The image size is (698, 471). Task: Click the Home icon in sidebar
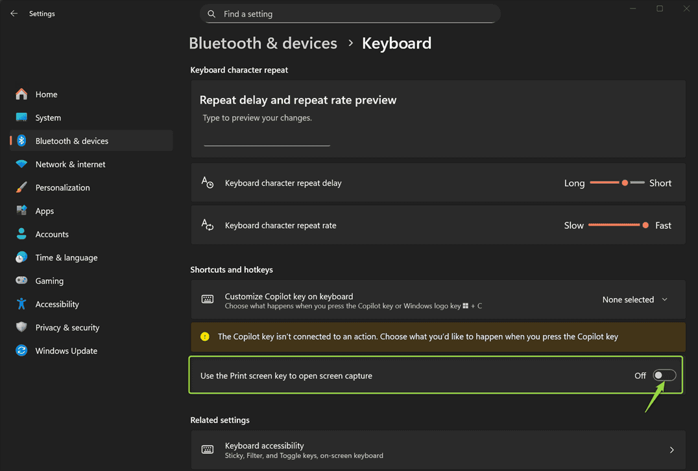(21, 95)
